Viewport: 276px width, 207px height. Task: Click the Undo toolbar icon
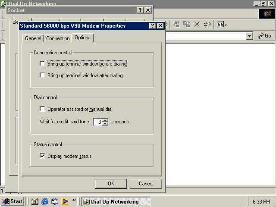point(207,24)
